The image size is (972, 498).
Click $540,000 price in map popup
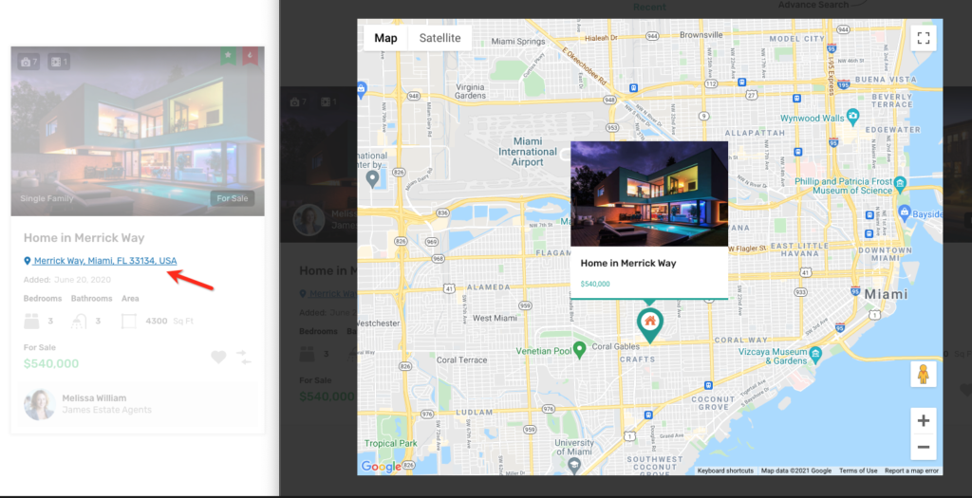[595, 284]
